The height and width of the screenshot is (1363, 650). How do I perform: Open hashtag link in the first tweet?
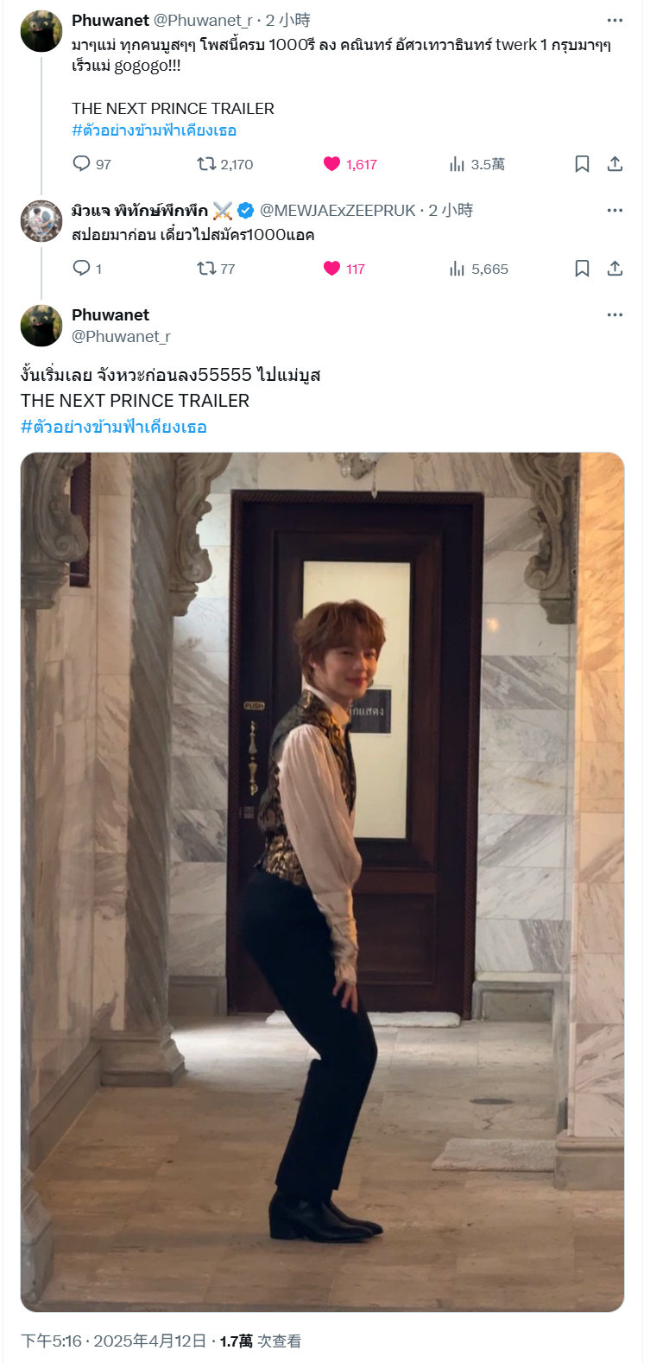154,130
